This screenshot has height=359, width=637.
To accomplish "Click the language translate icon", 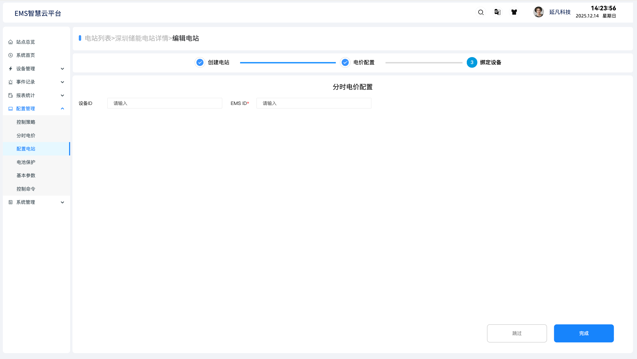I will (x=497, y=12).
